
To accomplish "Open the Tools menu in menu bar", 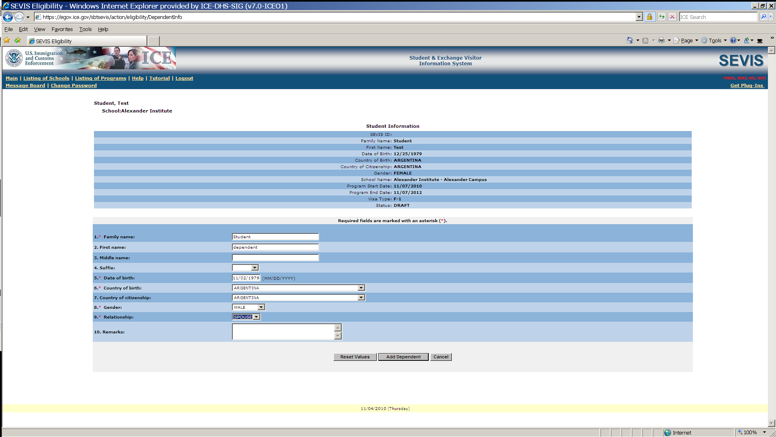I will pos(85,29).
